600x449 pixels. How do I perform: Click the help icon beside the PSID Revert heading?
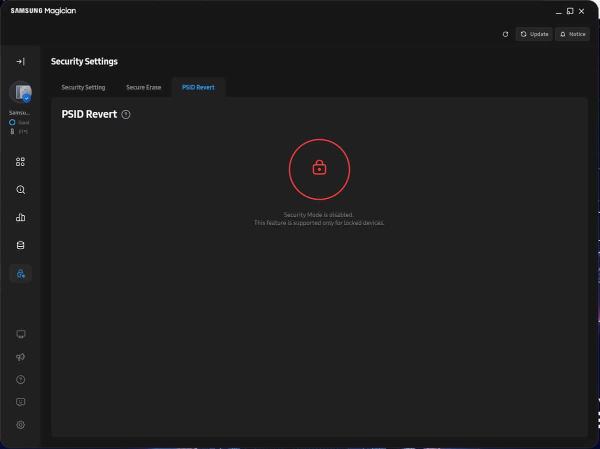tap(126, 114)
